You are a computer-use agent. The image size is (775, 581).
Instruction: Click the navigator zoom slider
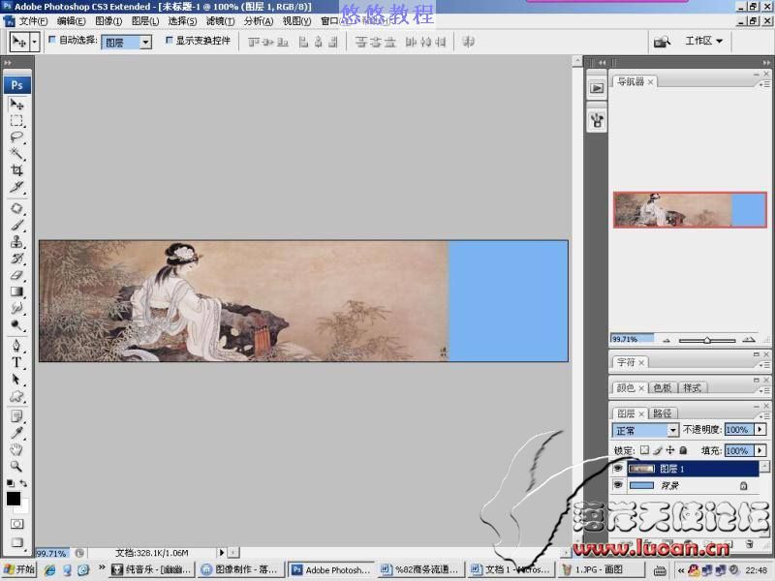pyautogui.click(x=707, y=340)
